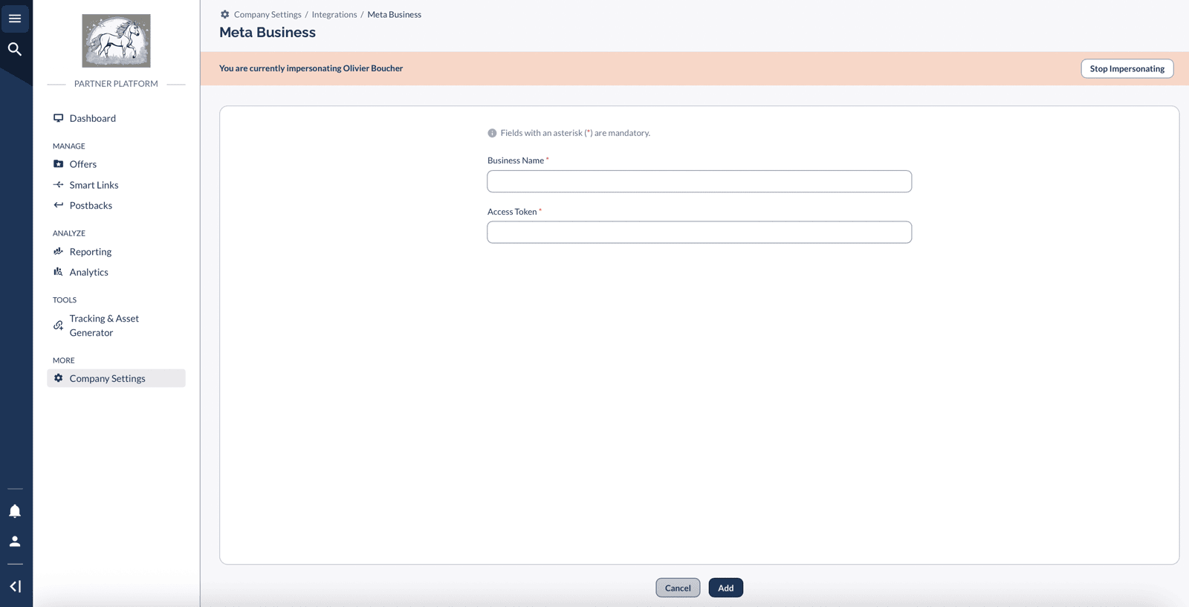Screen dimensions: 1189x607
Task: Click the Meta Business breadcrumb text
Action: tap(394, 14)
